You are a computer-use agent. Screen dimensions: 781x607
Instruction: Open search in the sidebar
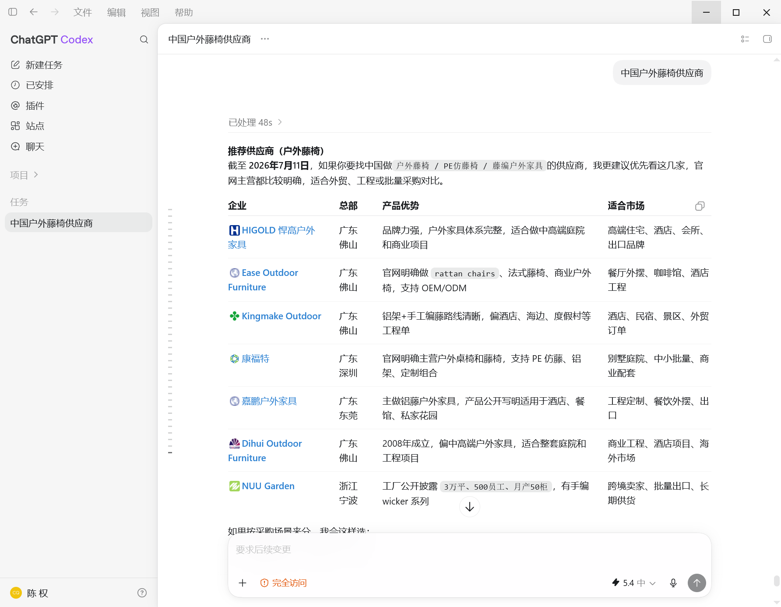coord(144,39)
